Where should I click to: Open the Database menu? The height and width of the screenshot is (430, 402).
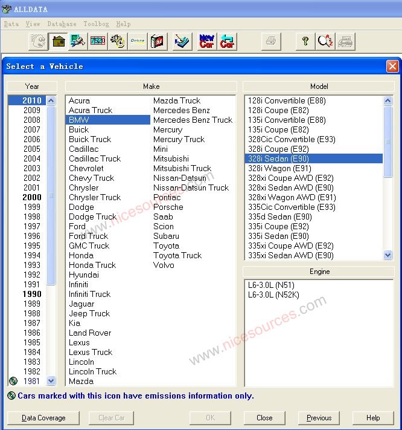pyautogui.click(x=62, y=24)
